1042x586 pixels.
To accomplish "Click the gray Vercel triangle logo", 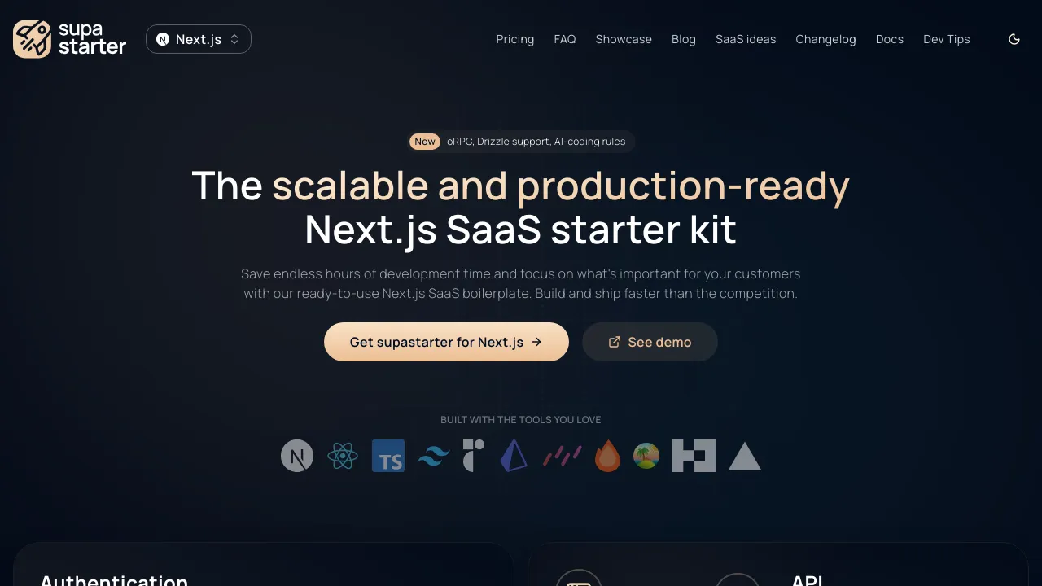I will 745,456.
